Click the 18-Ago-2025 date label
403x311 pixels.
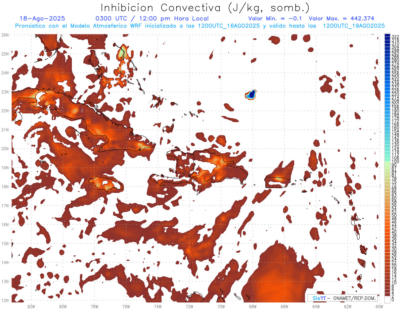(42, 19)
